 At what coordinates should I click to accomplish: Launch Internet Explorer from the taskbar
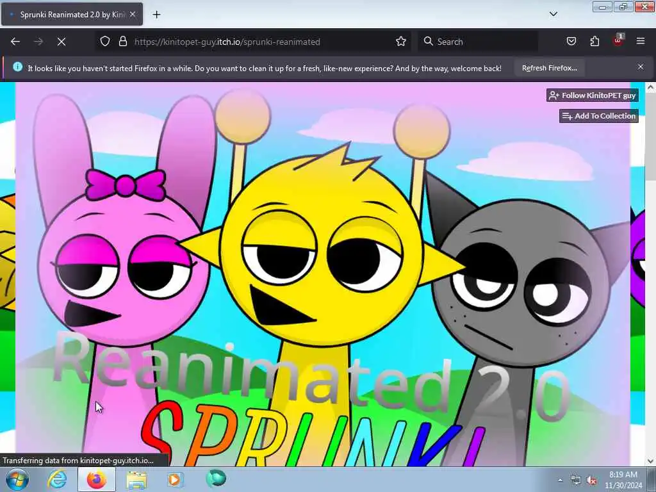(x=57, y=479)
